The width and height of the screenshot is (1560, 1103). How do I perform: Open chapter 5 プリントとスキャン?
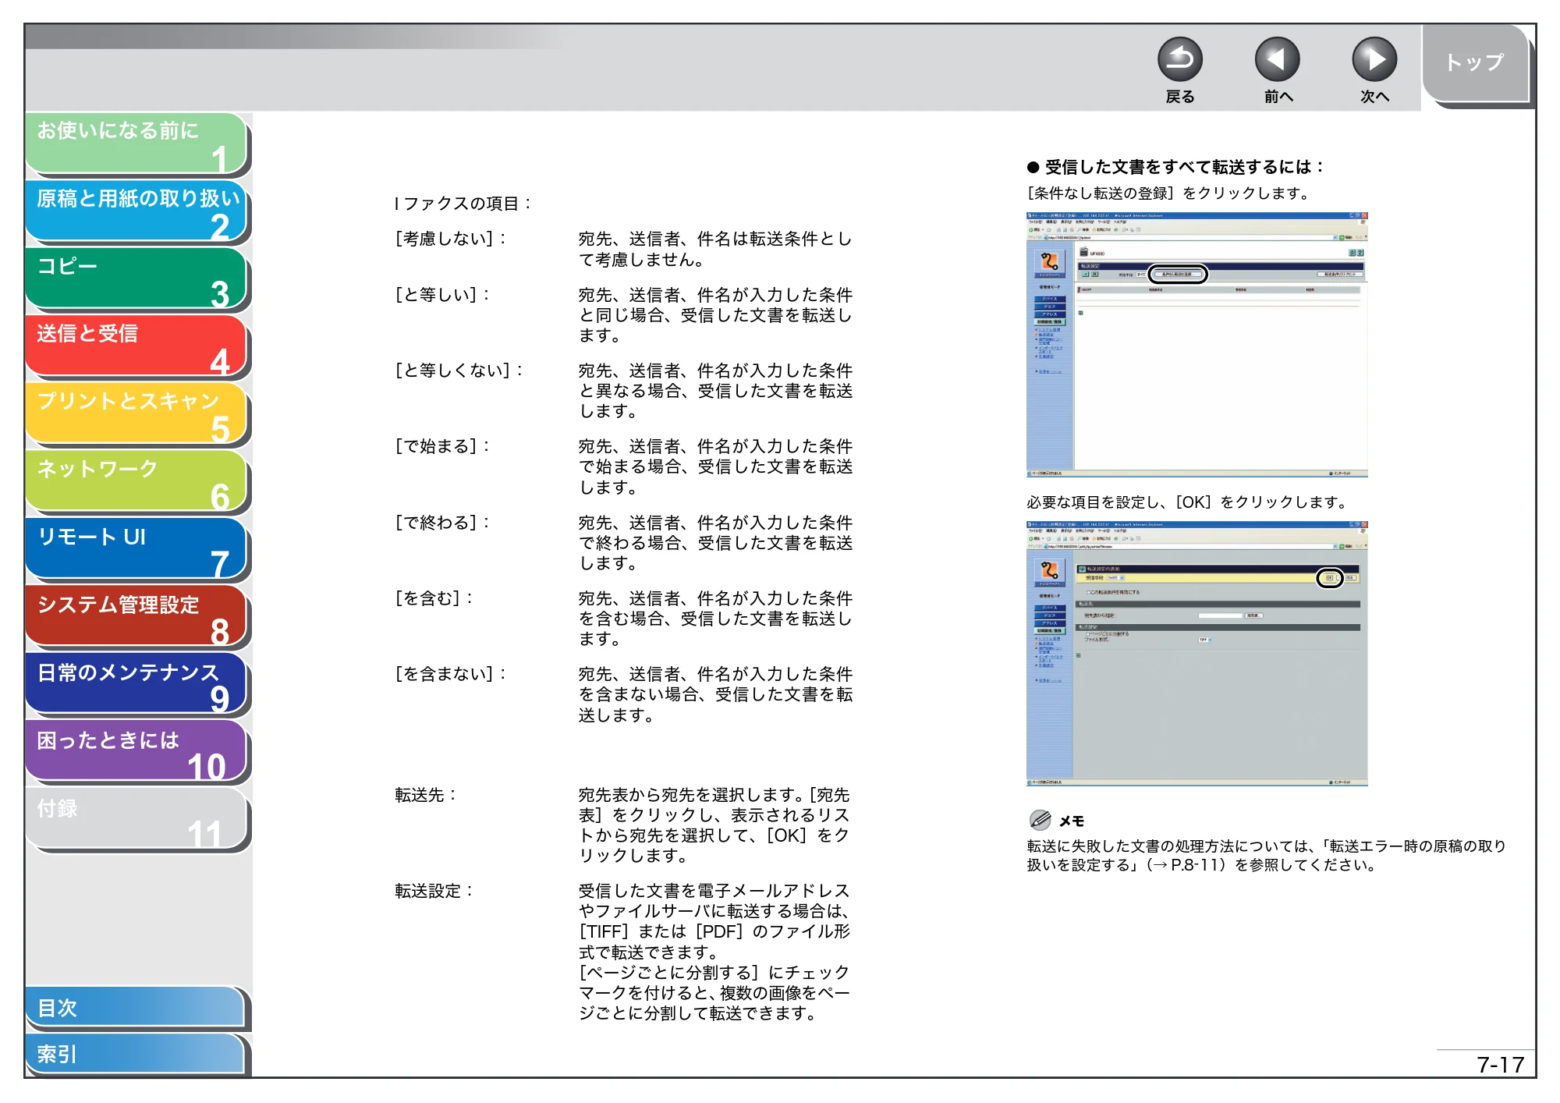136,414
